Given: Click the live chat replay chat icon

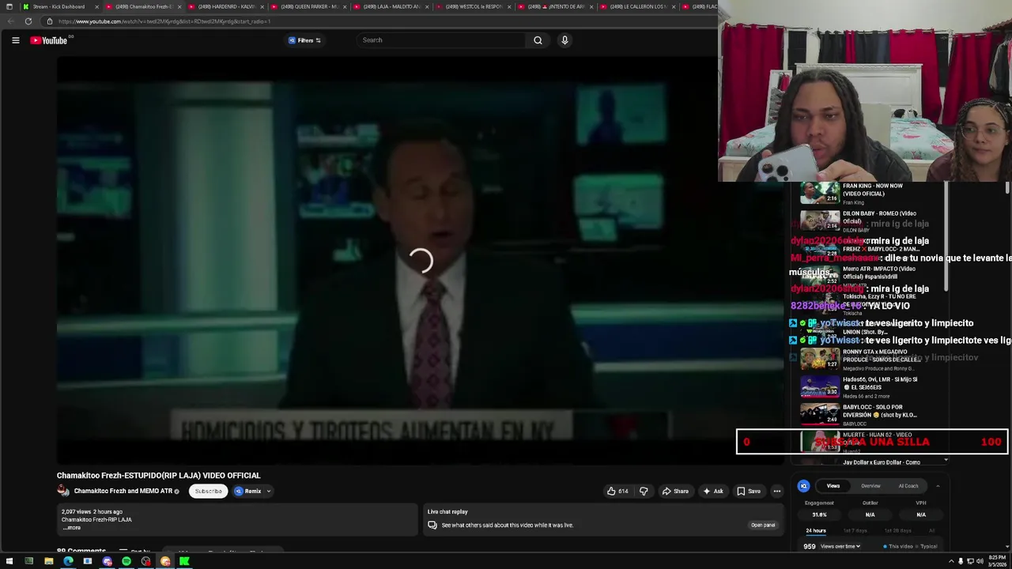Looking at the screenshot, I should pyautogui.click(x=432, y=525).
